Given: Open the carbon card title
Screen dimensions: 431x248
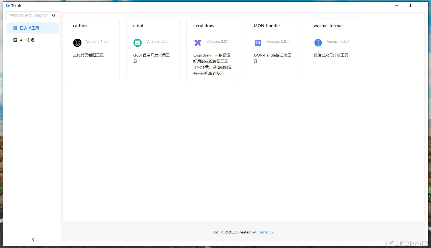Looking at the screenshot, I should (x=80, y=26).
